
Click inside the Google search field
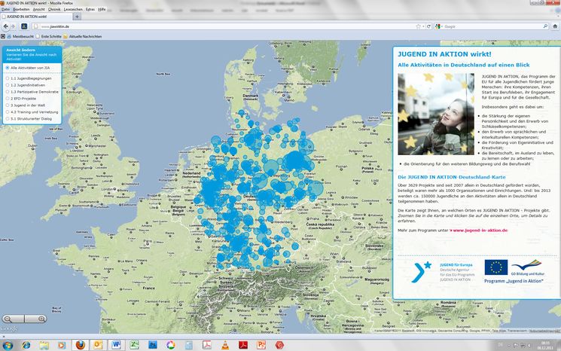tap(493, 26)
